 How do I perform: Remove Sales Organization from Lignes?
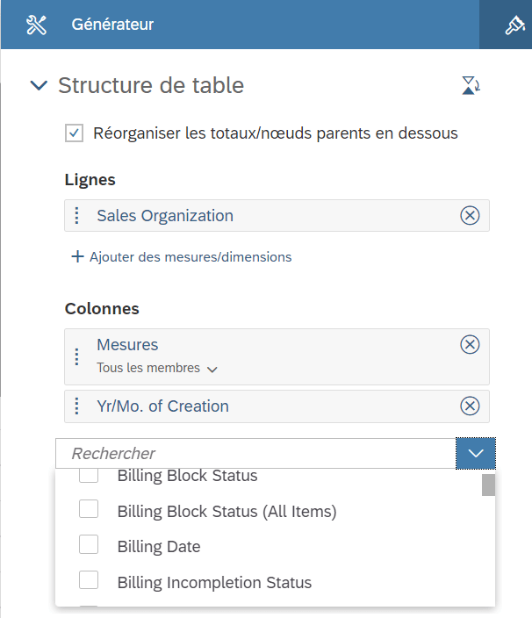470,216
